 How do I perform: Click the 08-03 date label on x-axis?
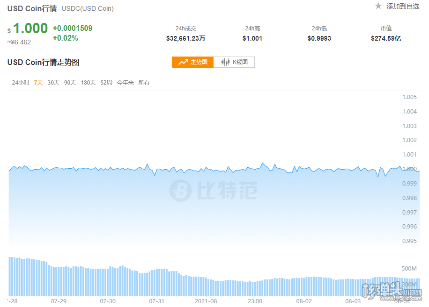coord(353,301)
